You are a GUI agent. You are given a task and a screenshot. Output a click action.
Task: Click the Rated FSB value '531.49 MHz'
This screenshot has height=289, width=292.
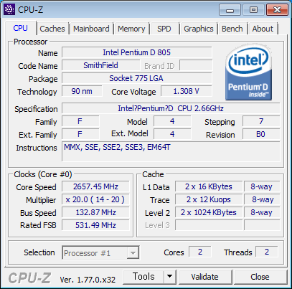point(95,225)
